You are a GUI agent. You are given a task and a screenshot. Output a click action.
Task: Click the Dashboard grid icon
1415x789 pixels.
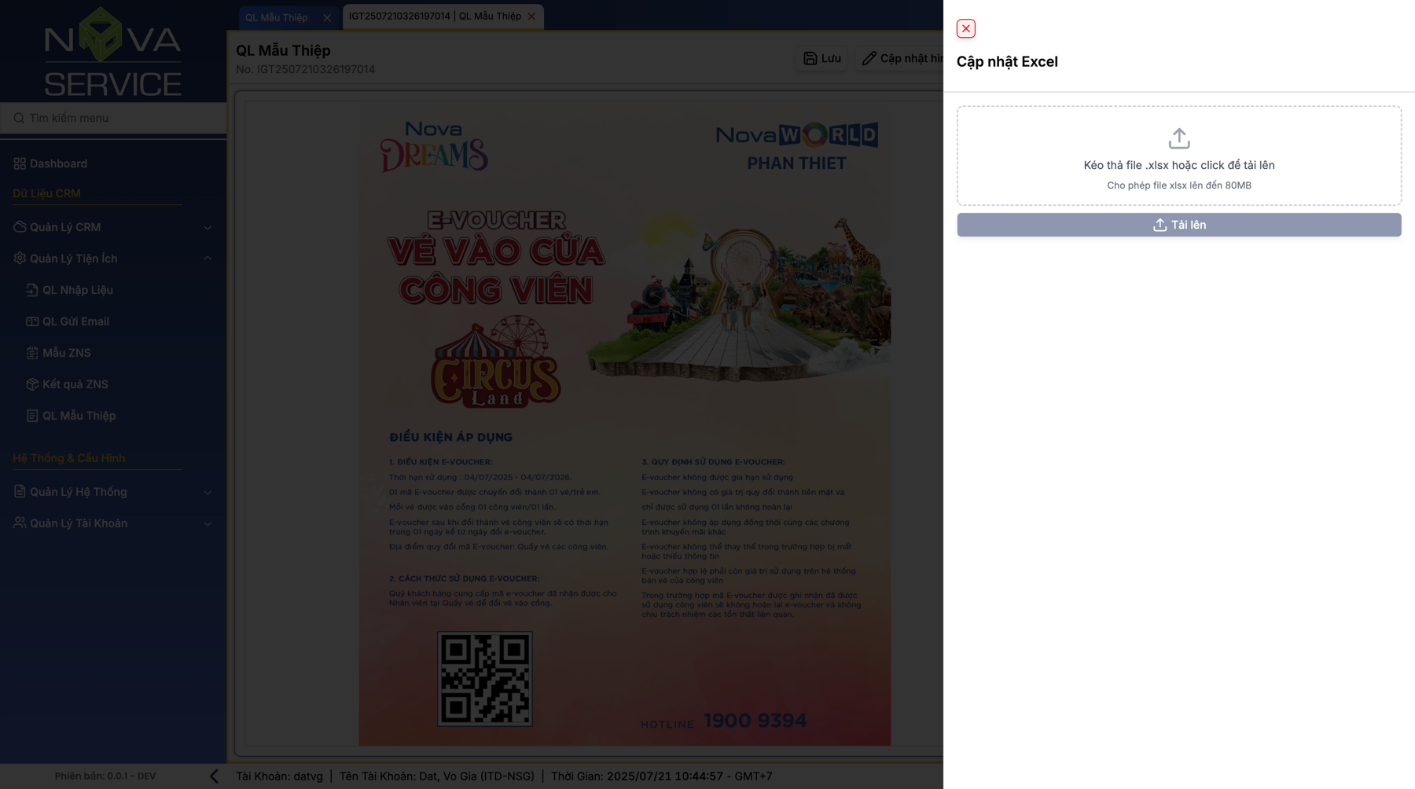coord(20,163)
